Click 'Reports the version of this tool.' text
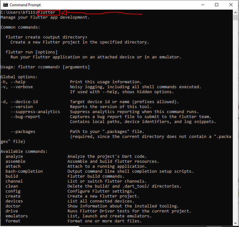 click(111, 107)
